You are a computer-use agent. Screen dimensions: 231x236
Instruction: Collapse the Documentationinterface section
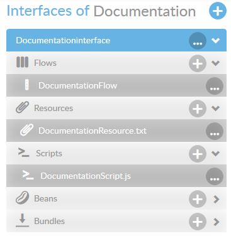coord(215,40)
